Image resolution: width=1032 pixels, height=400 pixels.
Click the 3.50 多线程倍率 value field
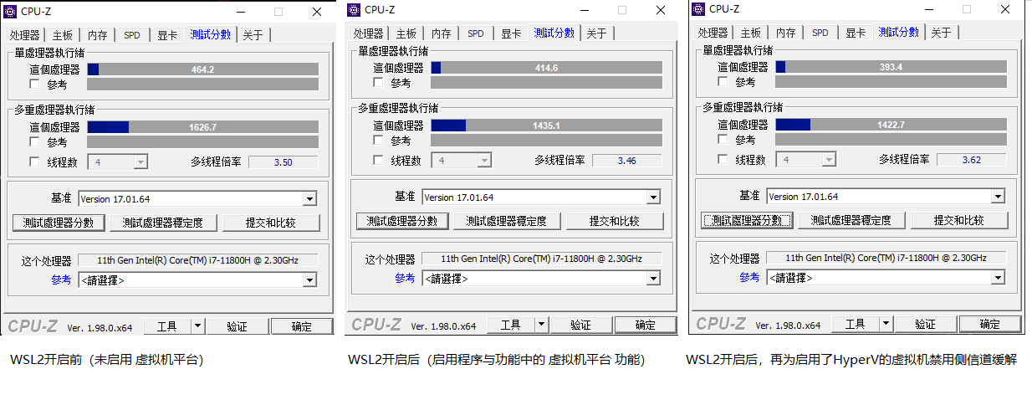283,162
